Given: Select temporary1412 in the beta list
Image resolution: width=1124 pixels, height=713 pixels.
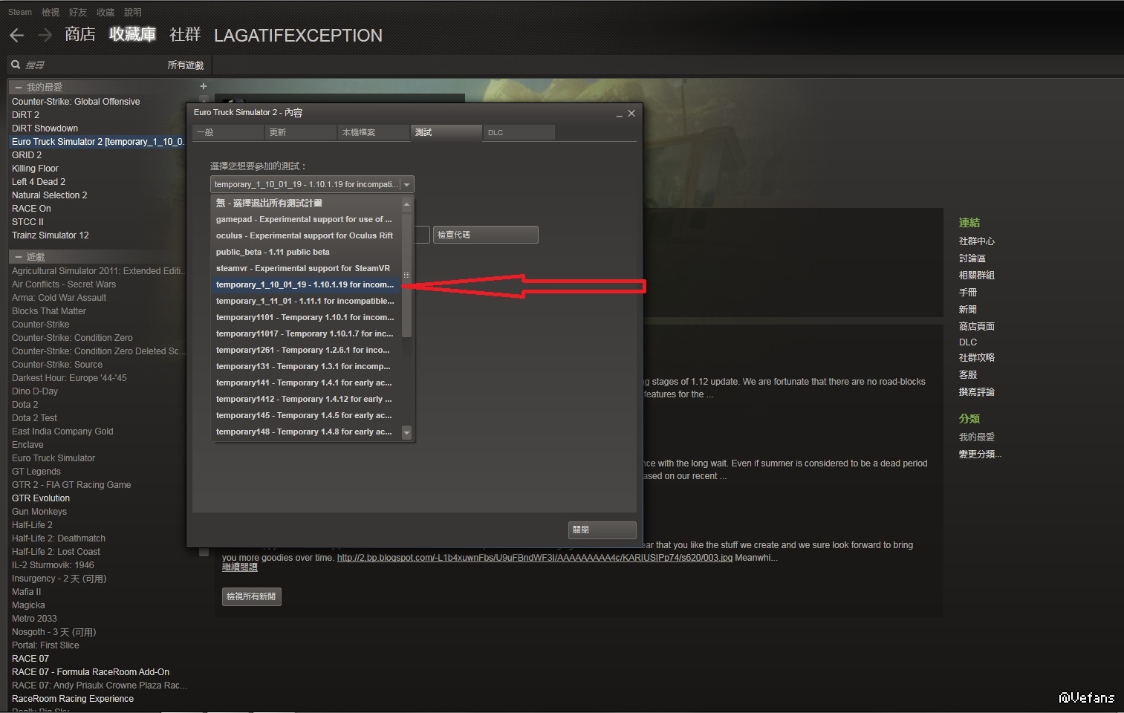Looking at the screenshot, I should coord(306,399).
